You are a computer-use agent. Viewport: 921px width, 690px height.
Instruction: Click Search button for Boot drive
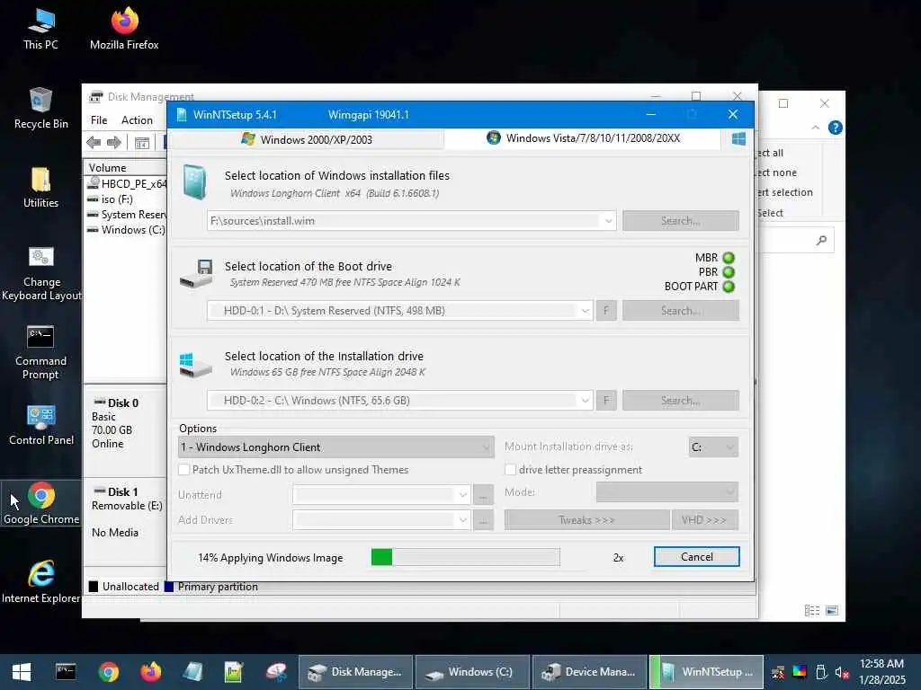point(681,311)
